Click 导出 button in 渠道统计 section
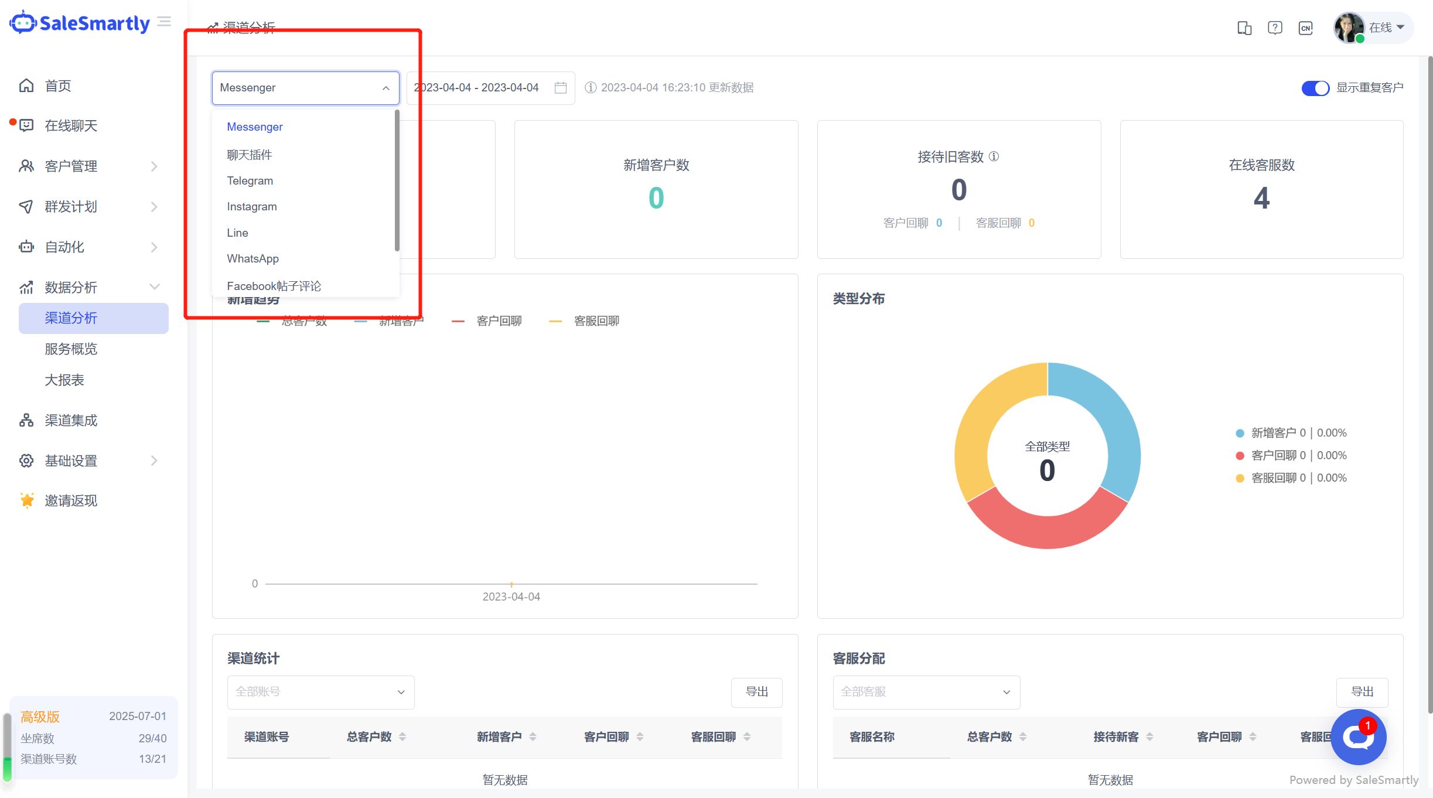The width and height of the screenshot is (1433, 798). [x=756, y=692]
